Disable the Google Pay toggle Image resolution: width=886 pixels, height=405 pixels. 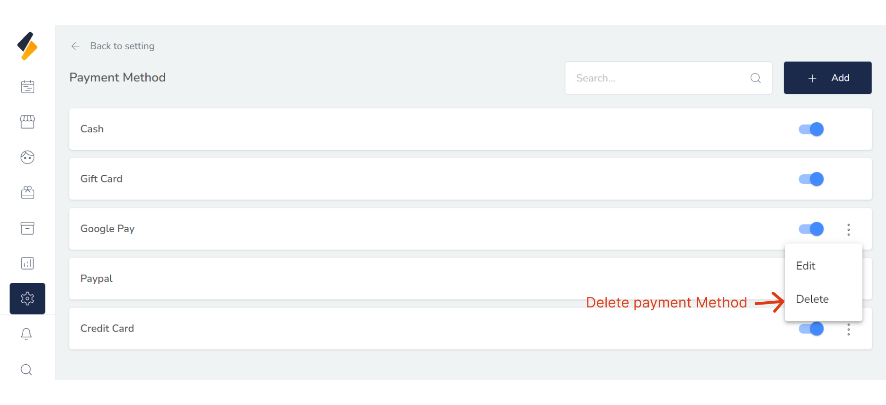coord(811,229)
